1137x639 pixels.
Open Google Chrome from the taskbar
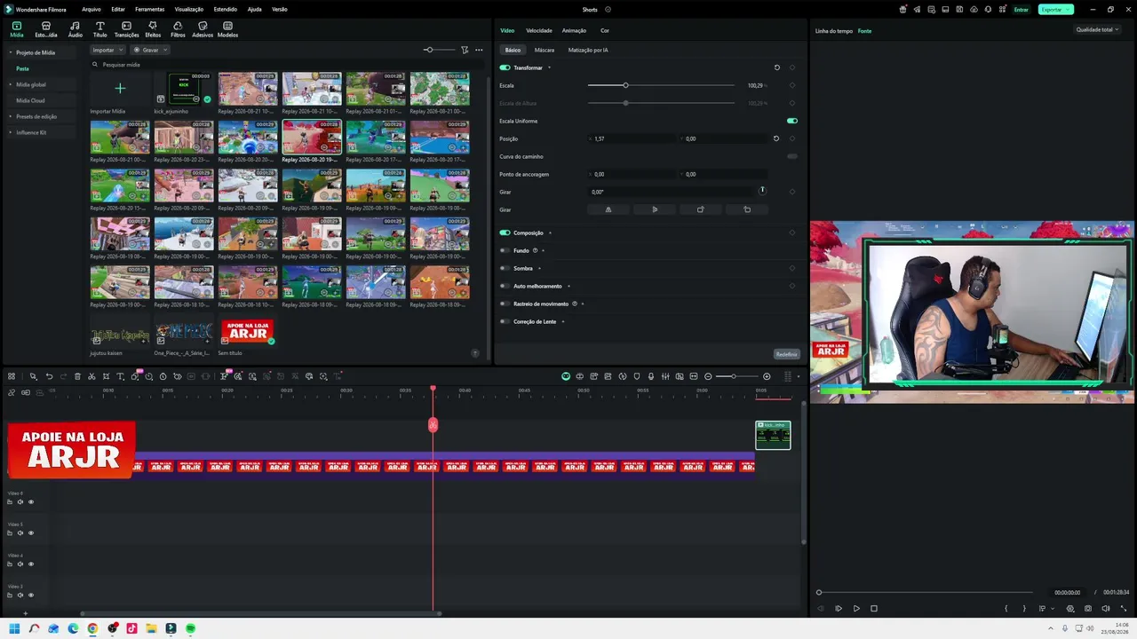tap(92, 628)
